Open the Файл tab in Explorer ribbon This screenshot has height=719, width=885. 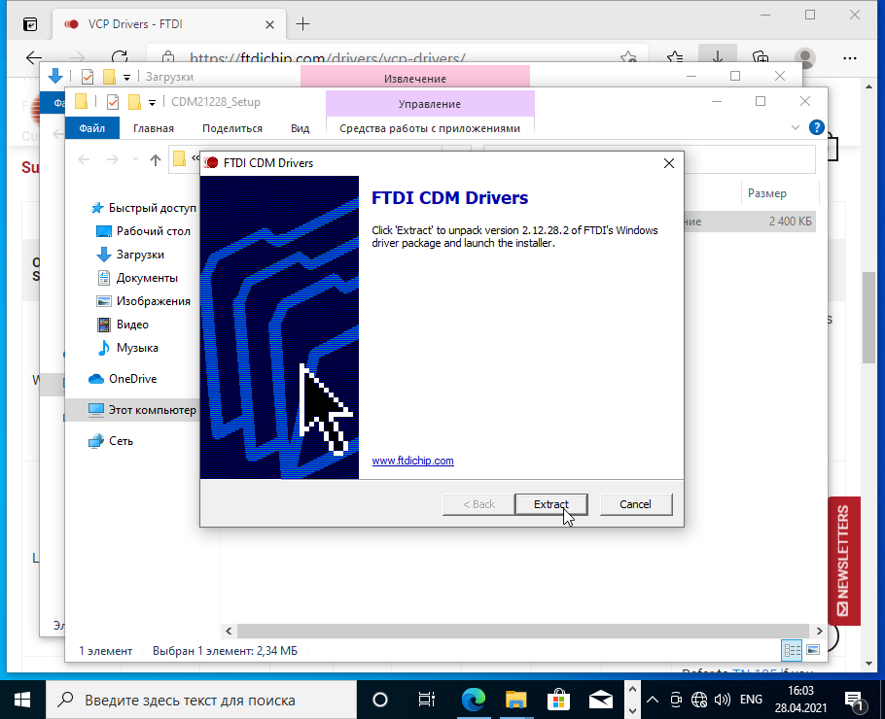coord(92,128)
